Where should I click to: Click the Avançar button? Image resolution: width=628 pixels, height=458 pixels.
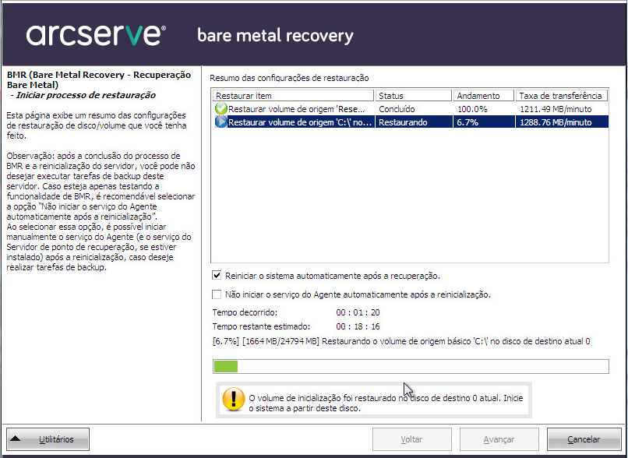[x=499, y=439]
